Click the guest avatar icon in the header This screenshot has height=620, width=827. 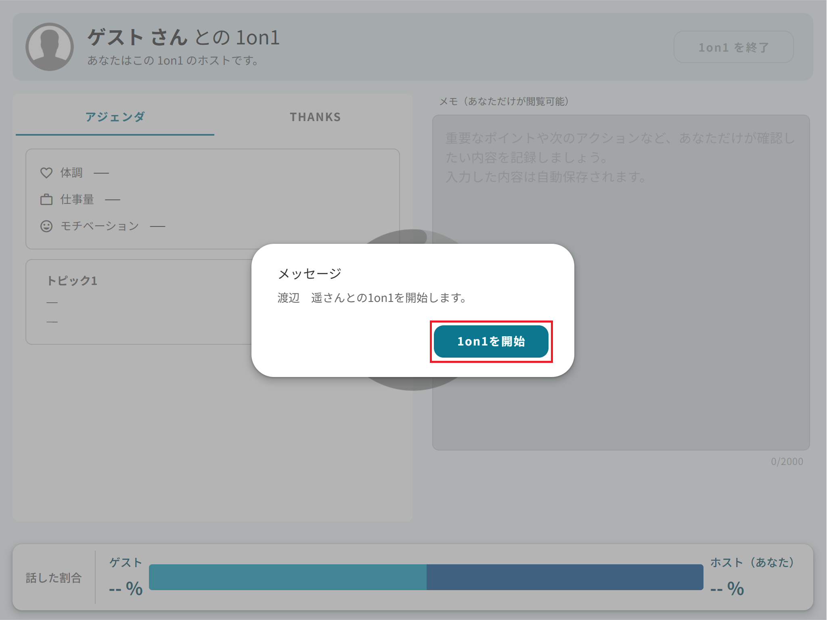(49, 47)
